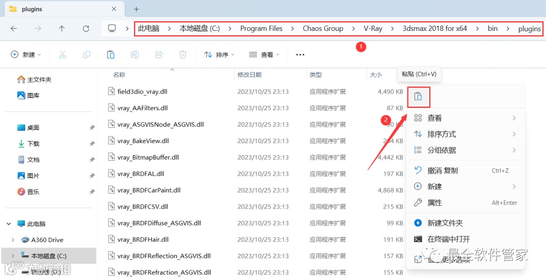Expand the chevron after 此电脑 in address bar
Viewport: 546px width, 279px height.
pyautogui.click(x=169, y=29)
